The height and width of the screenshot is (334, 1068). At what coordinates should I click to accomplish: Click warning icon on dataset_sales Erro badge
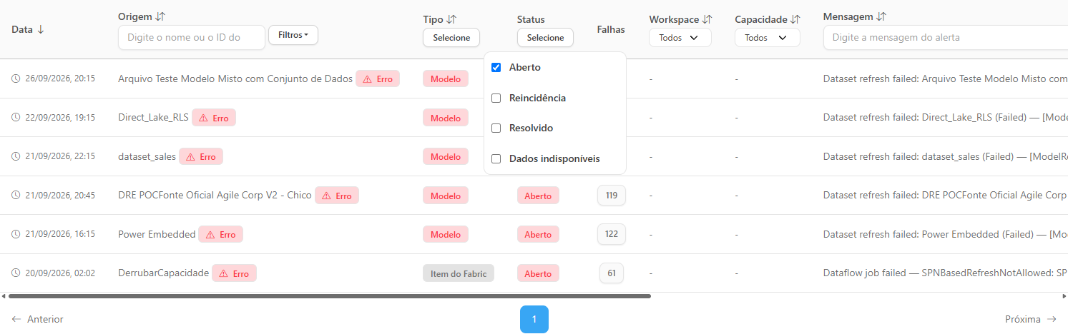pyautogui.click(x=190, y=157)
